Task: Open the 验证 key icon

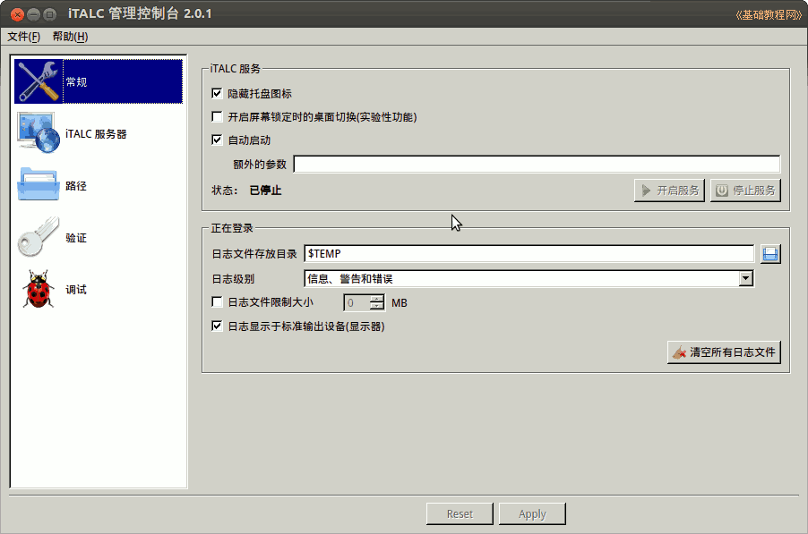Action: (39, 237)
